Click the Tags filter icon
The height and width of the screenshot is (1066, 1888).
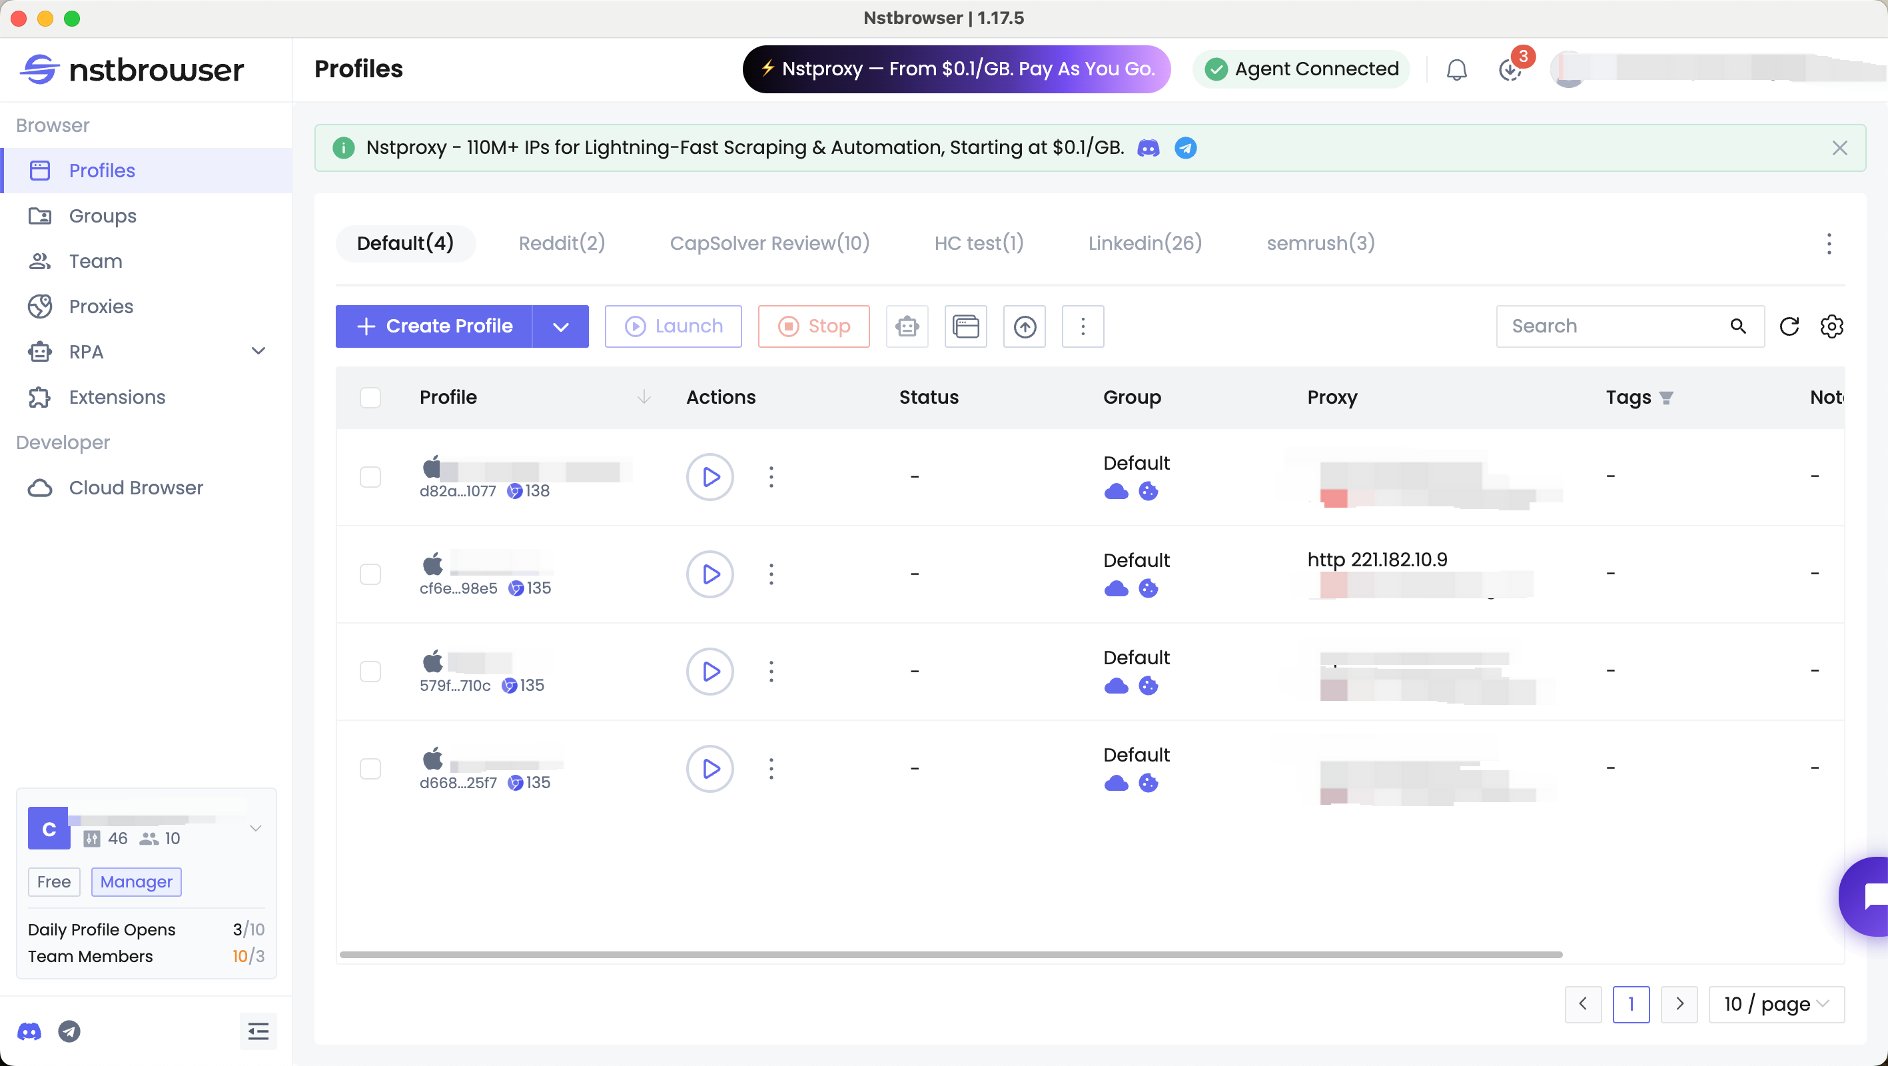point(1666,397)
